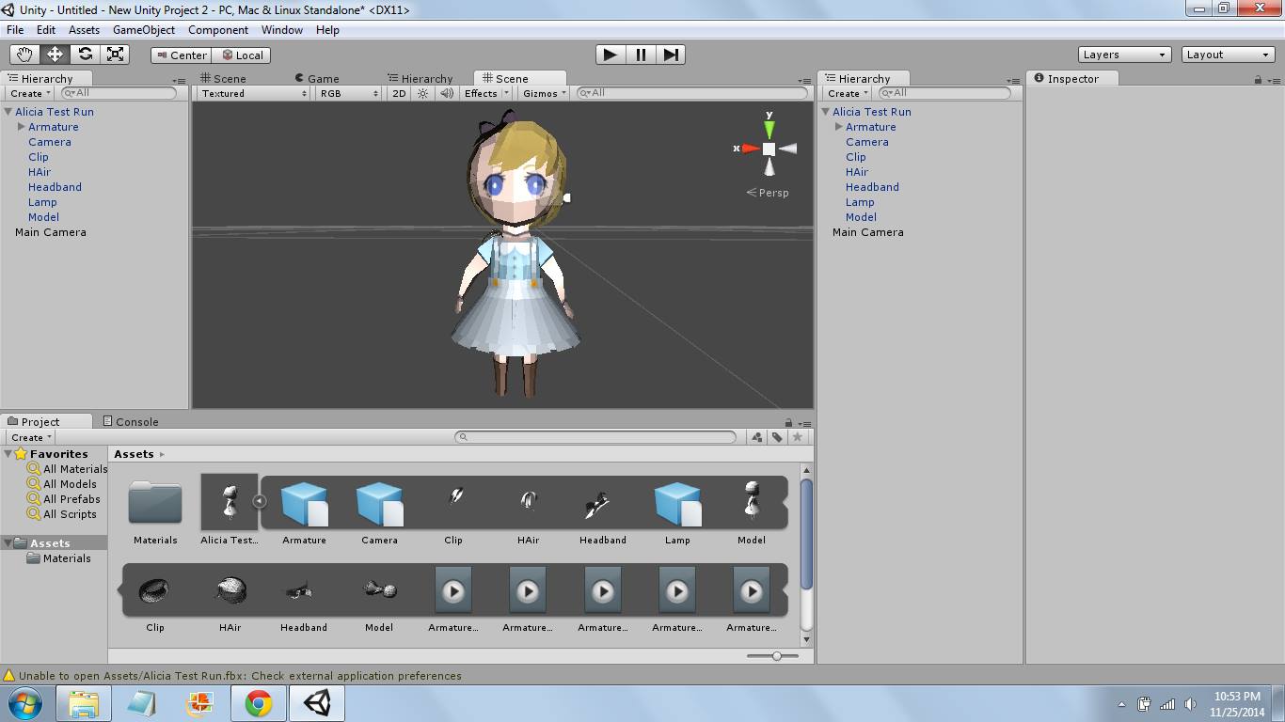Select the Camera prefab asset icon
The width and height of the screenshot is (1285, 722).
click(x=380, y=503)
